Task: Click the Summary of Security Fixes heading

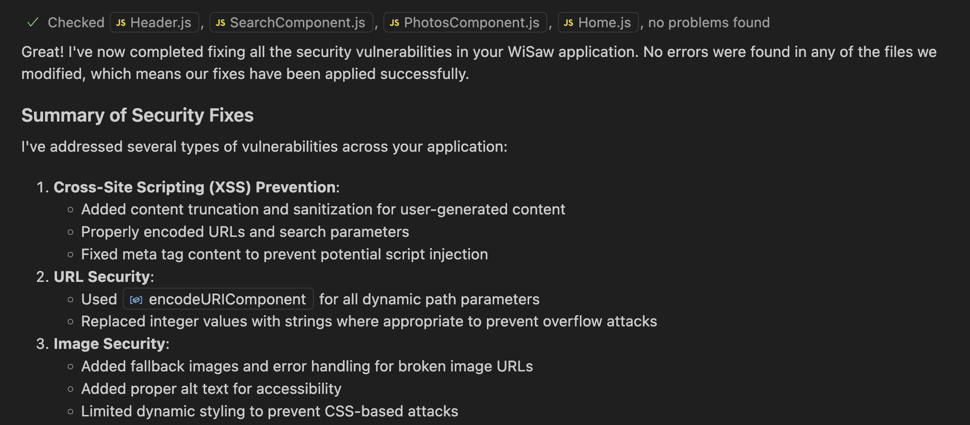Action: 138,115
